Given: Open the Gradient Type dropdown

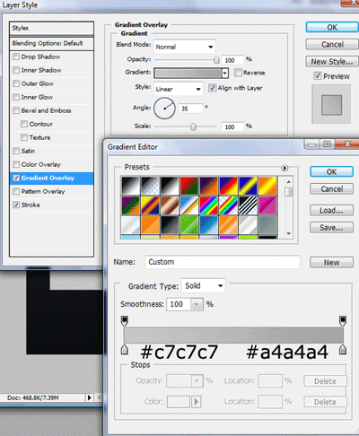Looking at the screenshot, I should pos(204,286).
